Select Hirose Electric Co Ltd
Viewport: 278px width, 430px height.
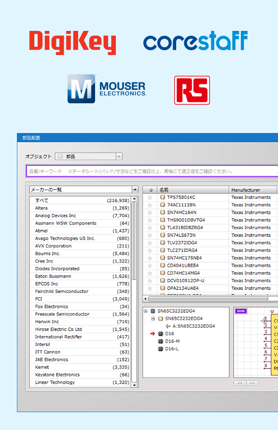(81, 329)
